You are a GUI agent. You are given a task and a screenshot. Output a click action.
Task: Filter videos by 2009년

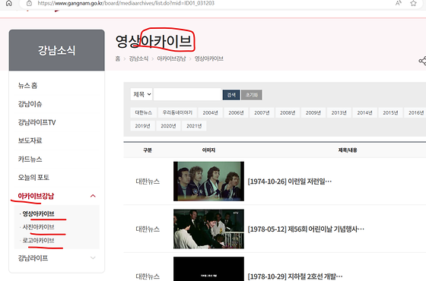point(313,112)
